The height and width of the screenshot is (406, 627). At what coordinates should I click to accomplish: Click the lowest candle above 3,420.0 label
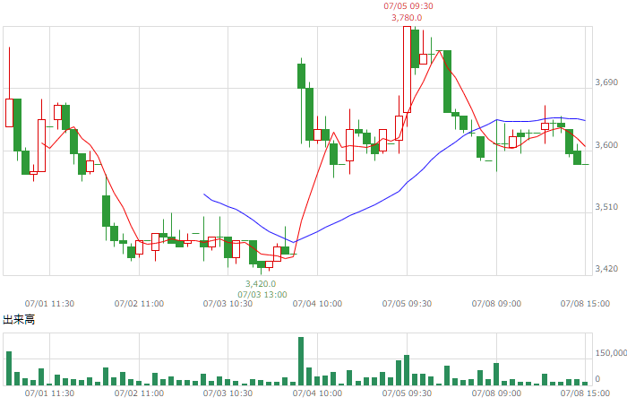[x=262, y=264]
